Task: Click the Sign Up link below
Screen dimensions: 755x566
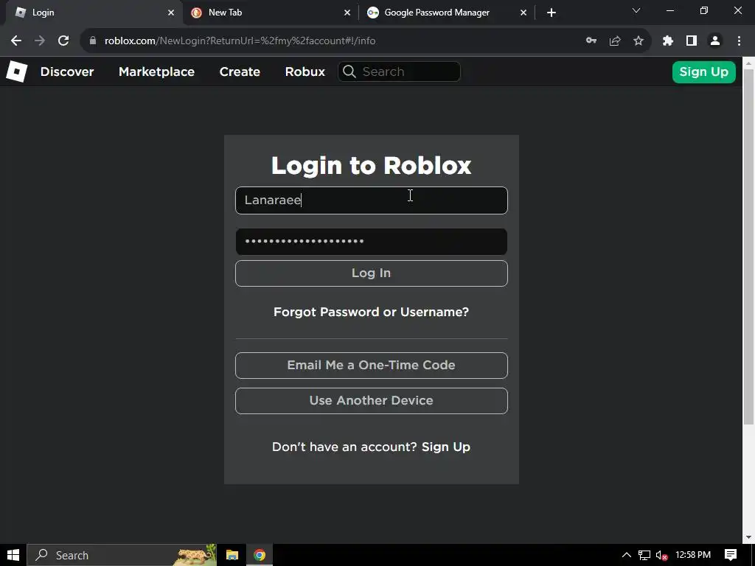Action: pyautogui.click(x=446, y=447)
